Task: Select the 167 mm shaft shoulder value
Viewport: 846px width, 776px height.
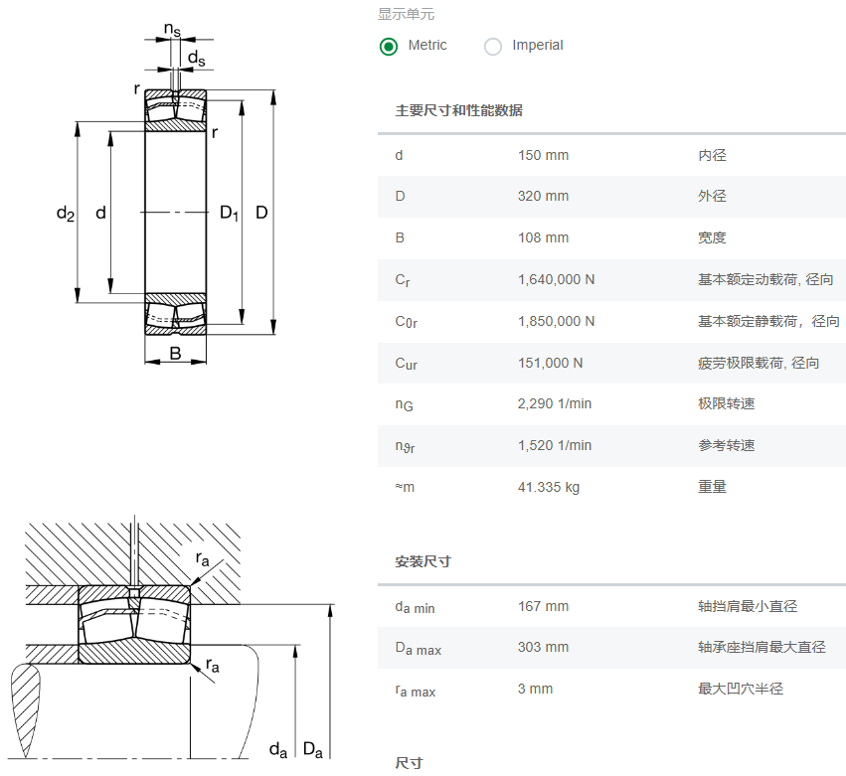Action: pos(544,607)
